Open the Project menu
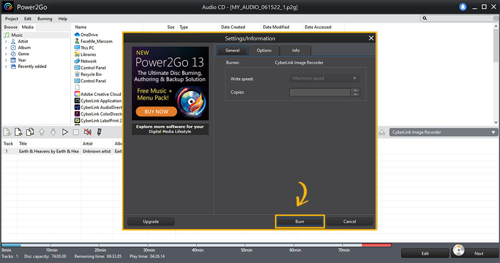The image size is (500, 263). [11, 19]
